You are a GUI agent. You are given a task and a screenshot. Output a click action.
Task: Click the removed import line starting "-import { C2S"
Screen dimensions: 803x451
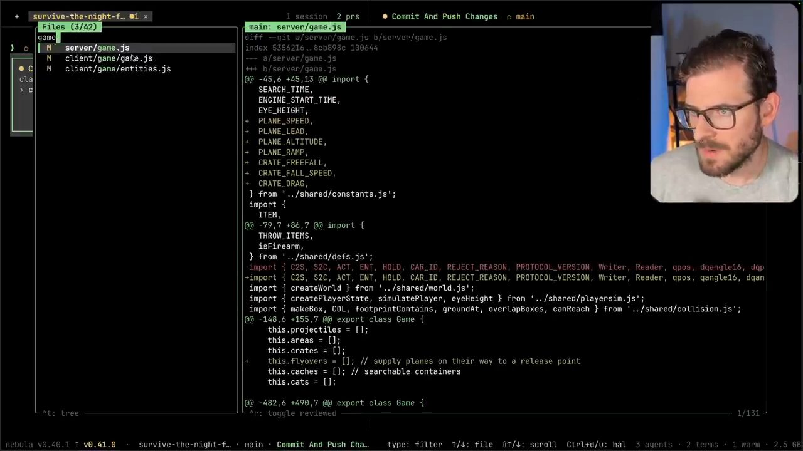pyautogui.click(x=504, y=267)
